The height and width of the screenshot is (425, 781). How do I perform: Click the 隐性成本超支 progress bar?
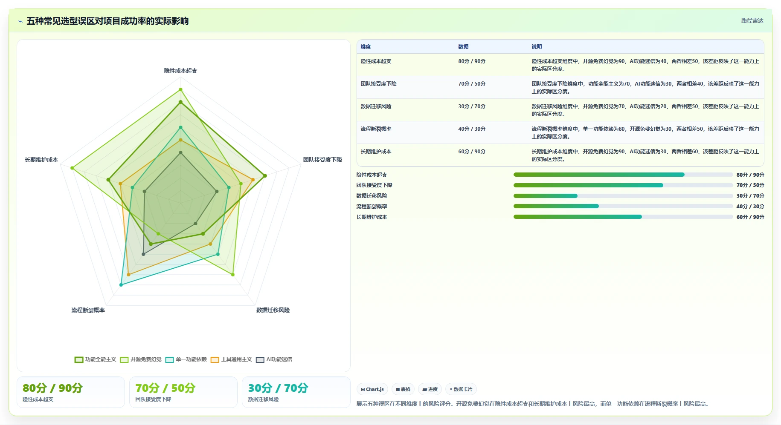click(x=623, y=175)
